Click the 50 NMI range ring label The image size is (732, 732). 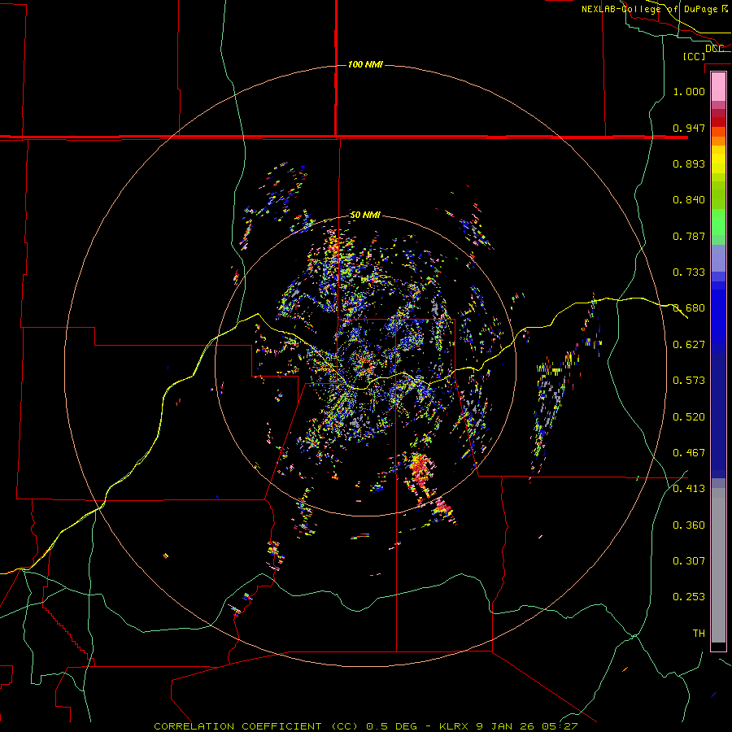365,215
